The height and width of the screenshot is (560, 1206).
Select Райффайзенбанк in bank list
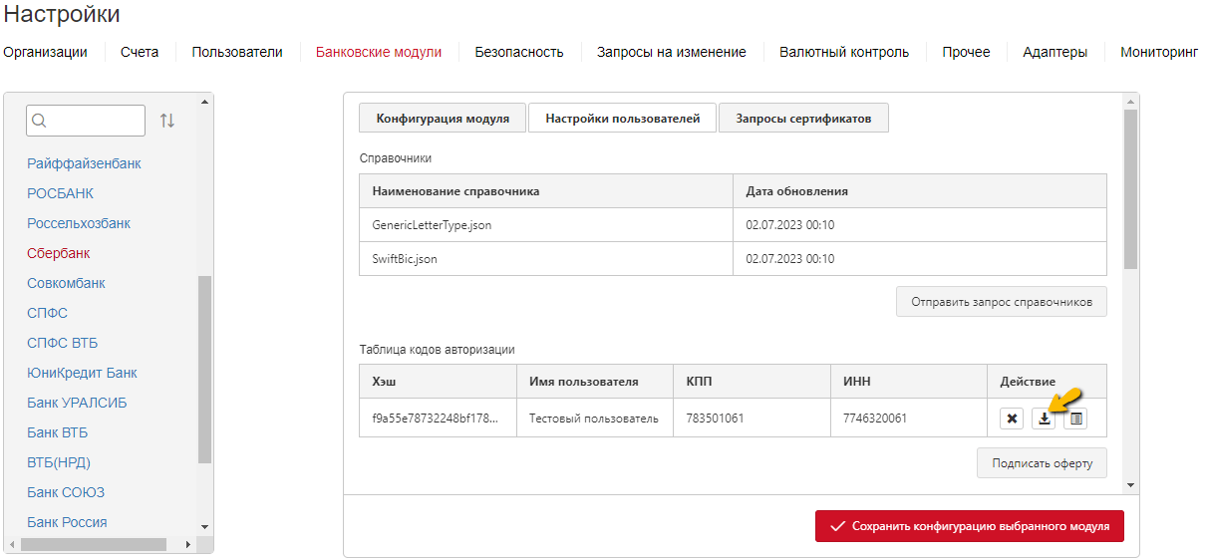coord(84,163)
